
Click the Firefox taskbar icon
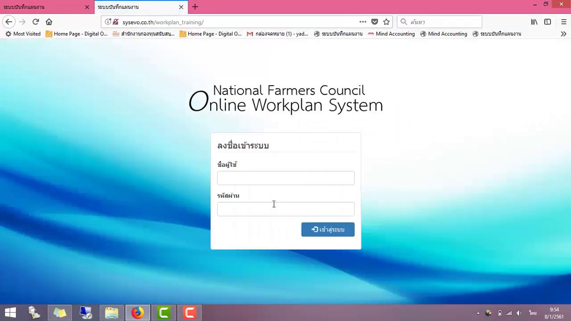coord(137,313)
